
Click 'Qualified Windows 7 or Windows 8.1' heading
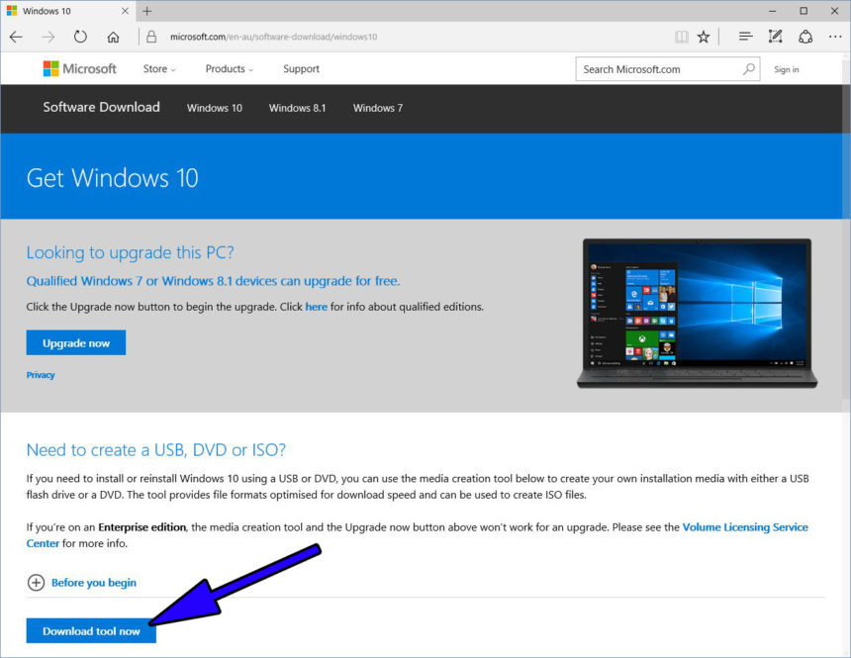click(213, 281)
